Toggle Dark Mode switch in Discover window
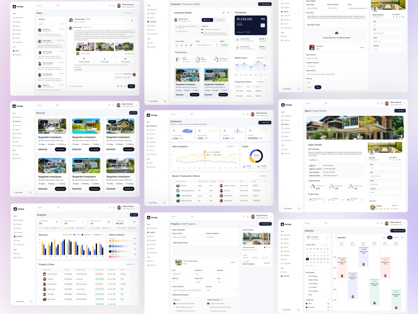418x314 pixels. coord(30,193)
